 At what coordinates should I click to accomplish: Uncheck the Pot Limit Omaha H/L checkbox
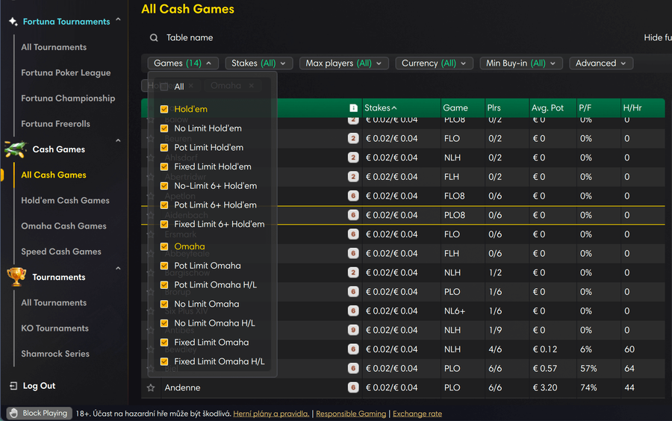pos(164,285)
